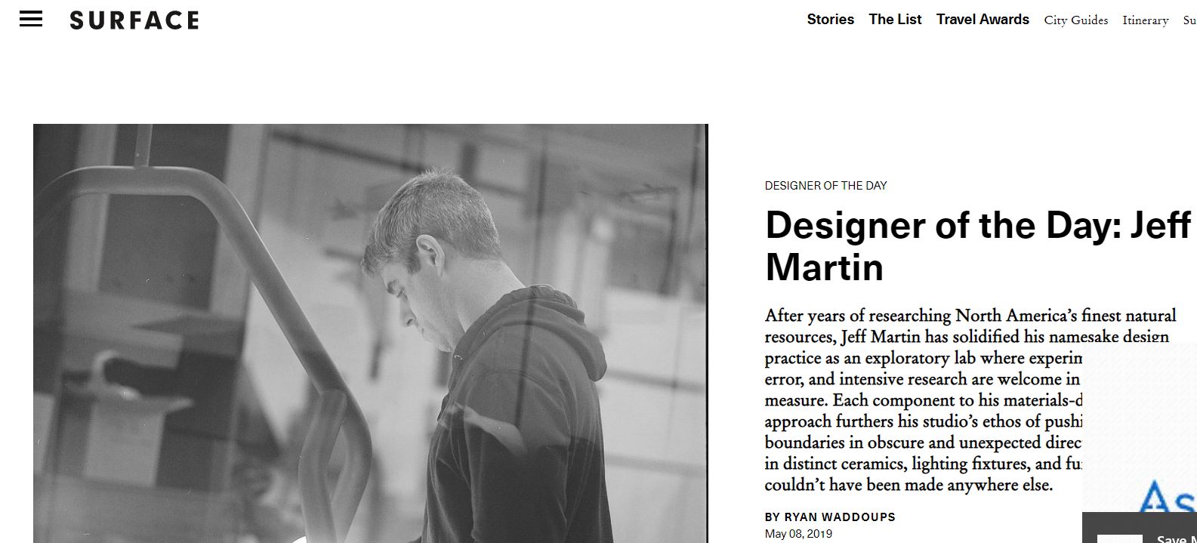This screenshot has width=1197, height=543.
Task: Navigate to Travel Awards
Action: tap(983, 20)
